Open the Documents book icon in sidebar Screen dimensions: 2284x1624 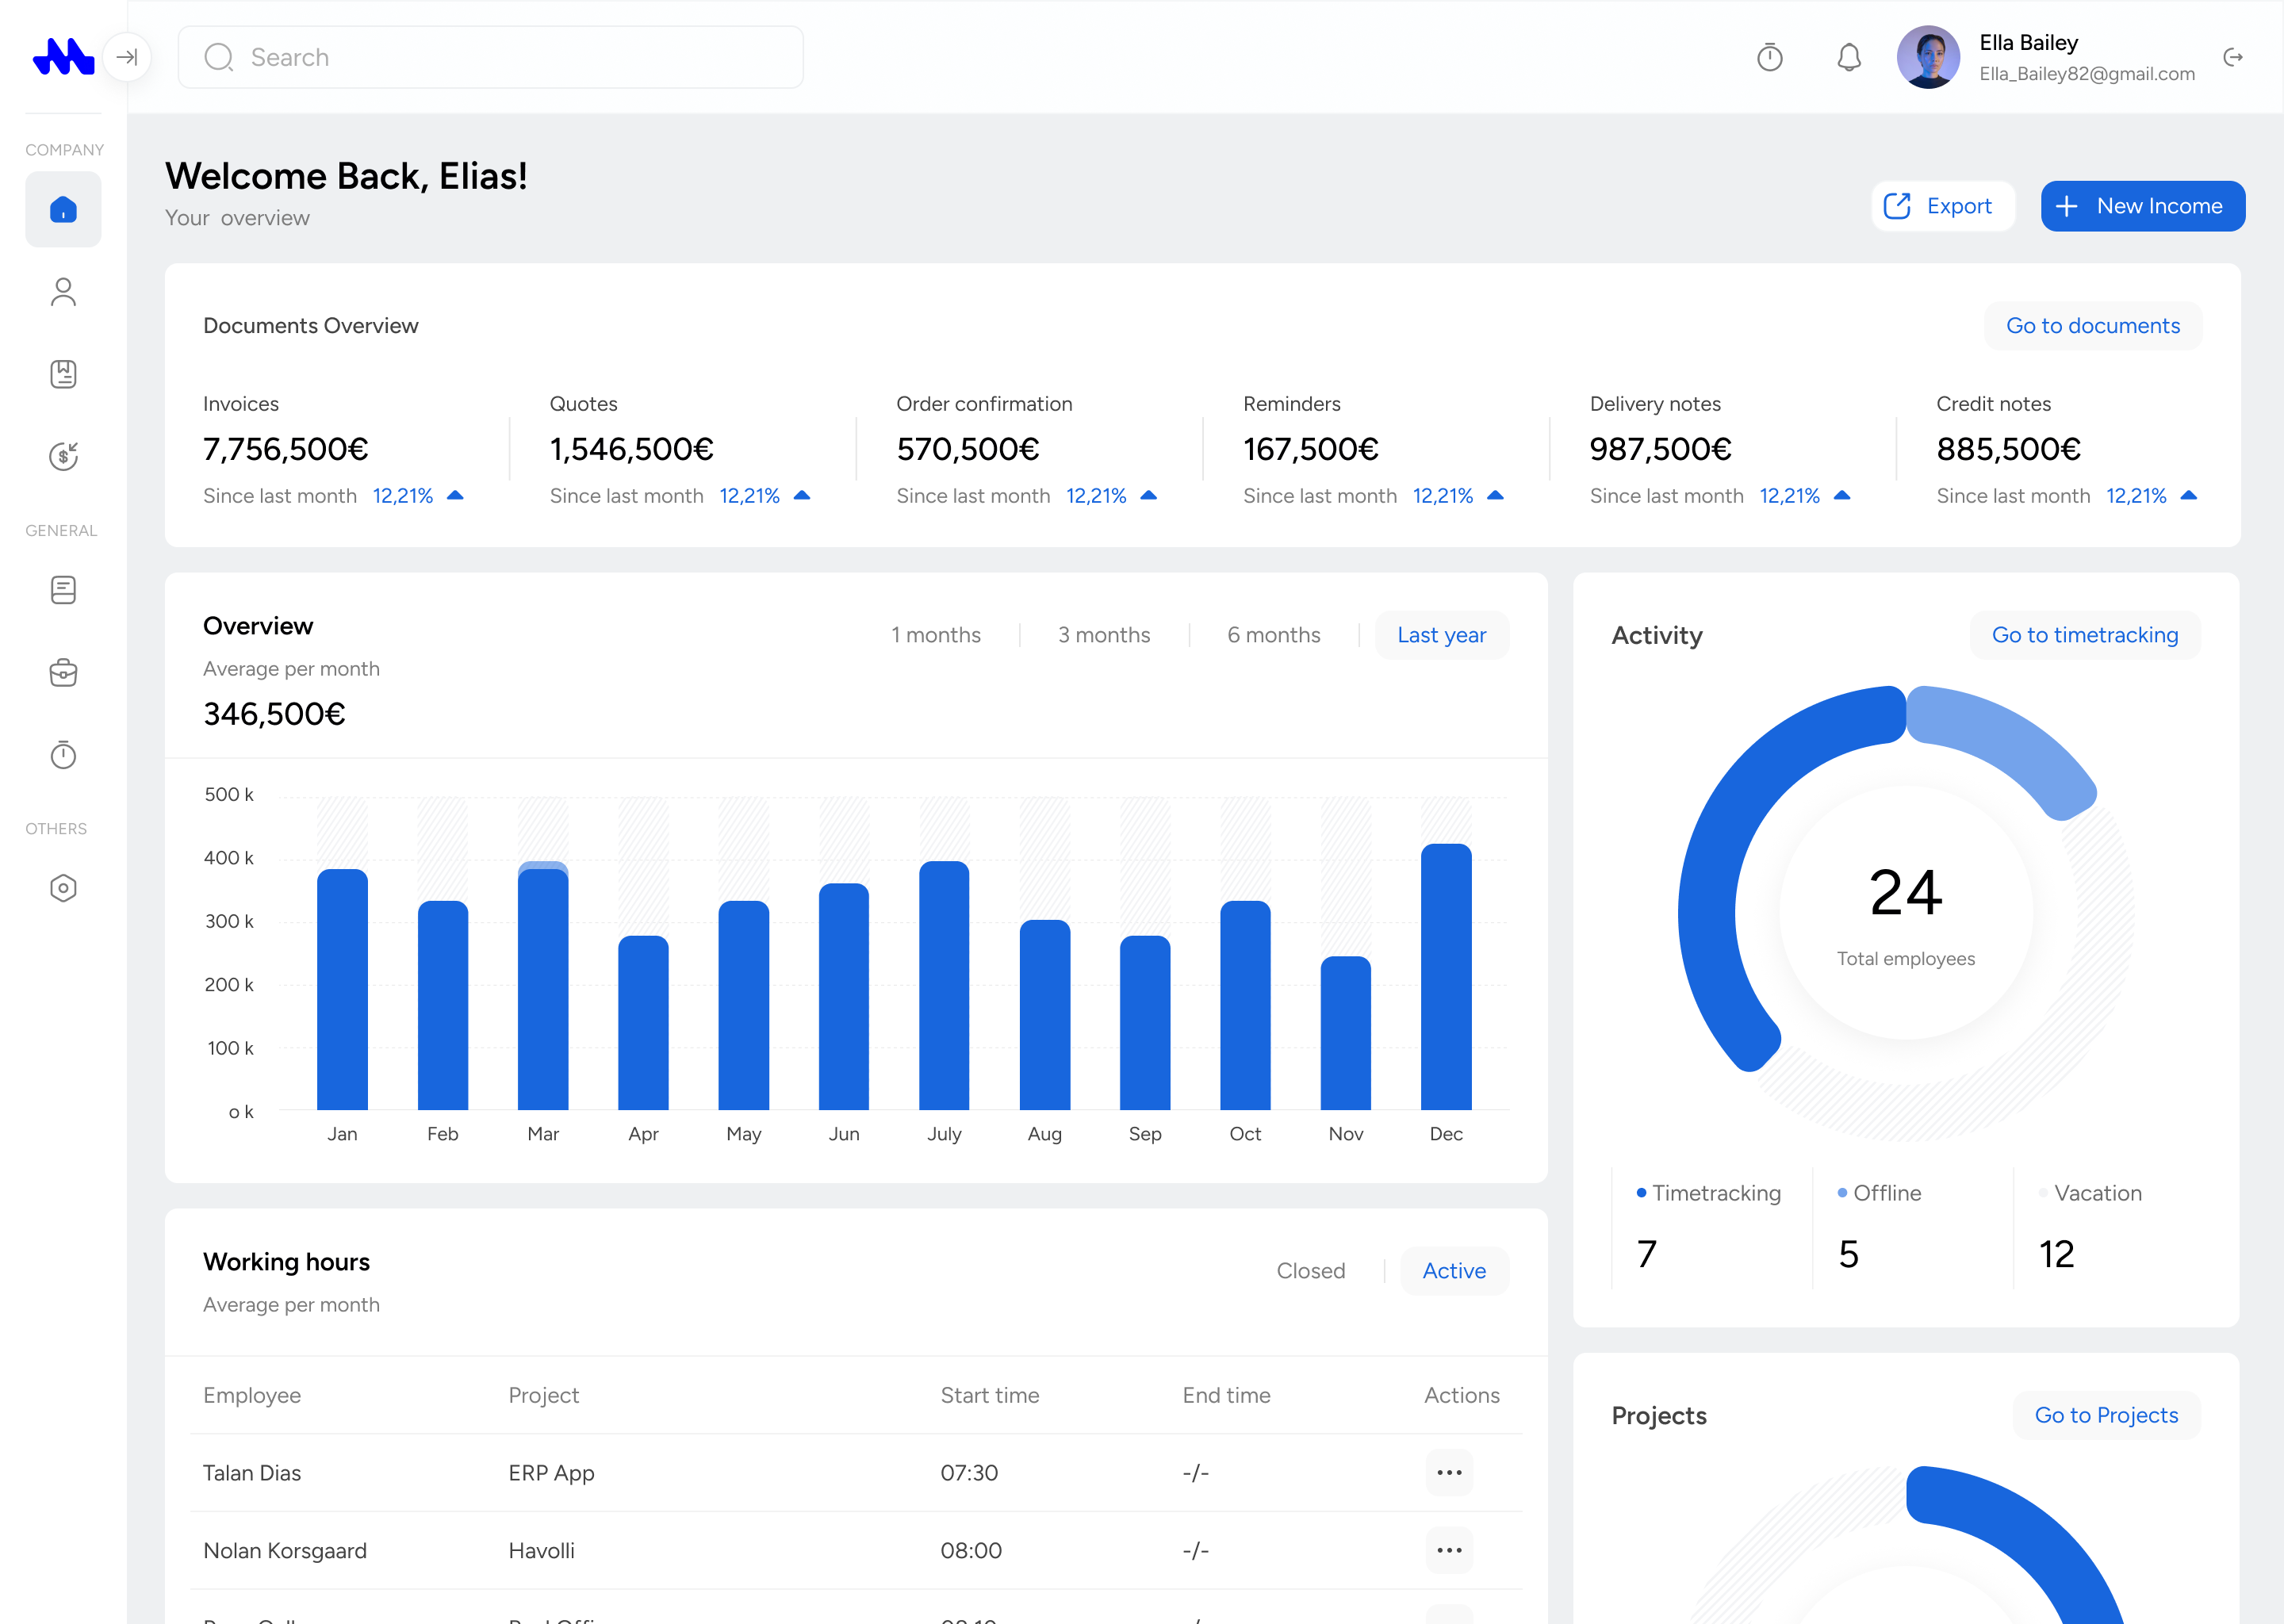click(x=63, y=373)
